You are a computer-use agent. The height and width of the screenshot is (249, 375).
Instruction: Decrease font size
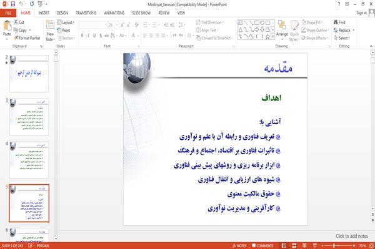coord(128,25)
